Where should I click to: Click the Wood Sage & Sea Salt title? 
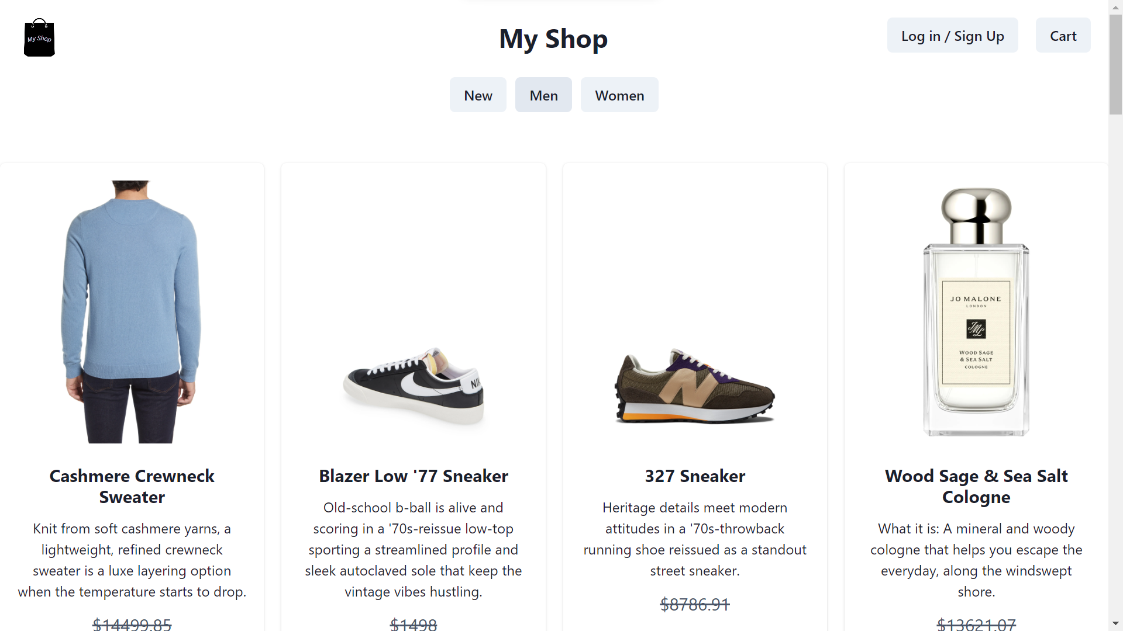click(x=976, y=486)
